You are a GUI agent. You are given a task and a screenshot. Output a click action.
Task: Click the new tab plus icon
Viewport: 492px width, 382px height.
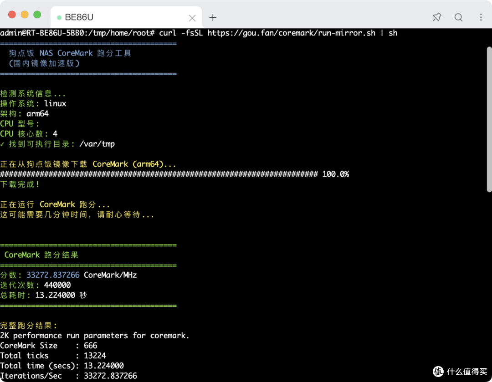[x=213, y=18]
